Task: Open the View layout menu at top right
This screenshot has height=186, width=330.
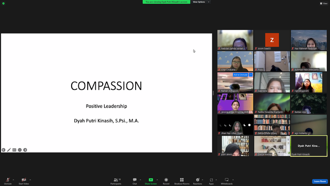Action: (324, 4)
